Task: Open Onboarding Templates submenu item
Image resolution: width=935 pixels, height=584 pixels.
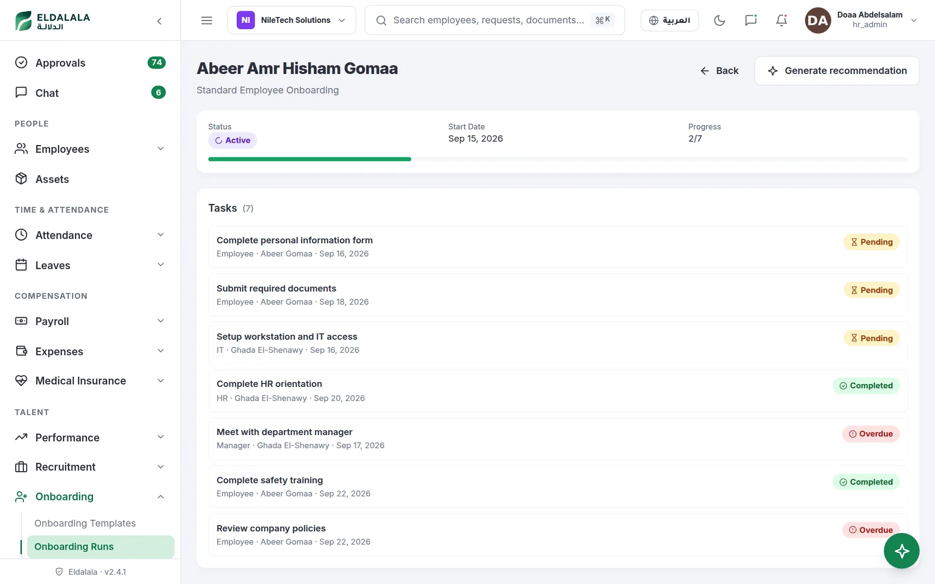Action: click(x=85, y=523)
